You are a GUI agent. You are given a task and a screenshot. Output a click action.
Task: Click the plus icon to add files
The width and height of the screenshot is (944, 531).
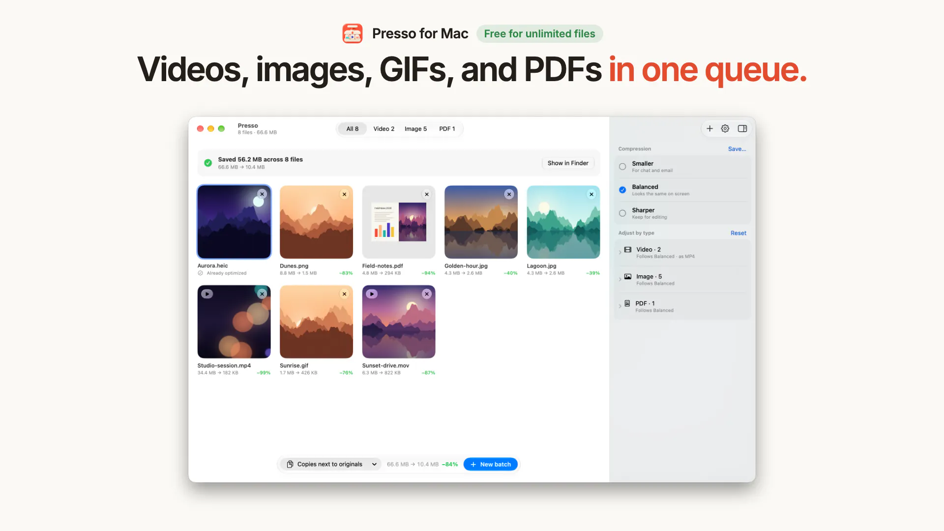[709, 129]
